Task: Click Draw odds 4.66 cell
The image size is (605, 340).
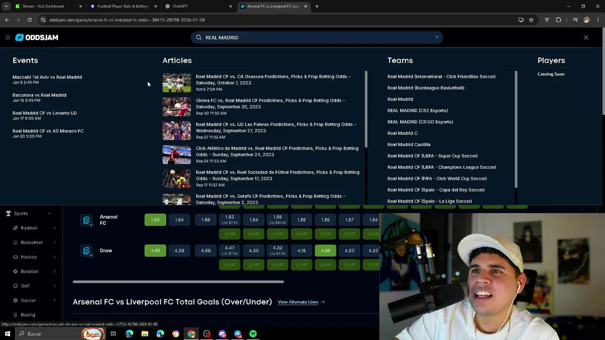Action: pyautogui.click(x=206, y=251)
